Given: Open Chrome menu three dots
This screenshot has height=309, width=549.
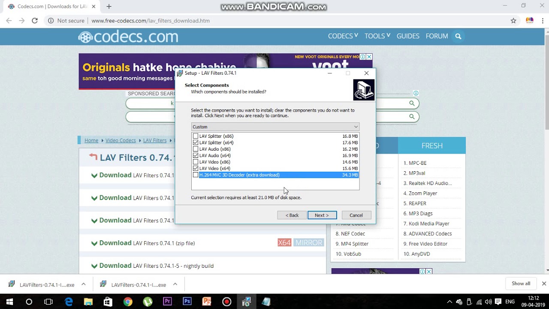Looking at the screenshot, I should pyautogui.click(x=543, y=21).
